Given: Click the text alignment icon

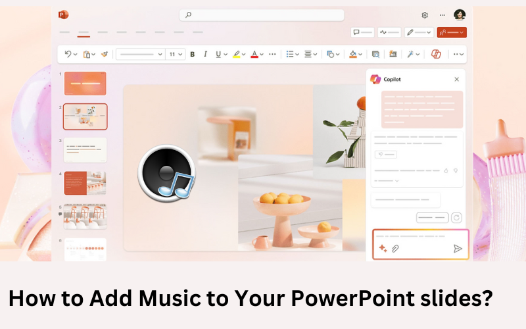Looking at the screenshot, I should coord(308,54).
